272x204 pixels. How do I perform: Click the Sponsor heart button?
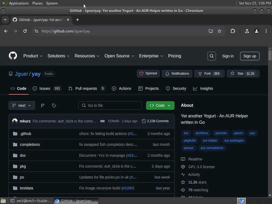[x=148, y=73]
